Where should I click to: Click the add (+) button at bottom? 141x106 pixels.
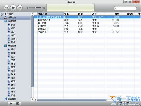click(11, 103)
